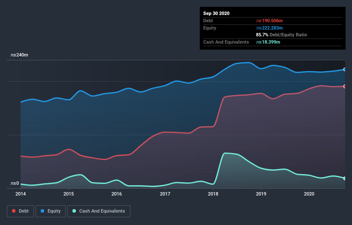352x225 pixels.
Task: Select the 2018 x-axis label
Action: coord(213,194)
